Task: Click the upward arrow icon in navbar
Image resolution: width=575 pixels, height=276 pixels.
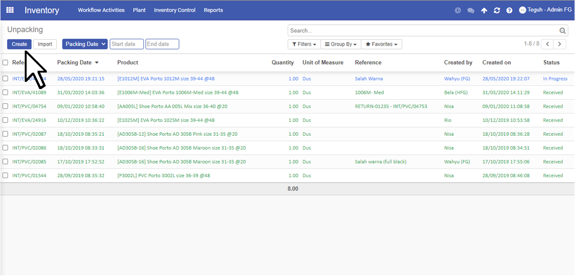Action: pos(484,11)
